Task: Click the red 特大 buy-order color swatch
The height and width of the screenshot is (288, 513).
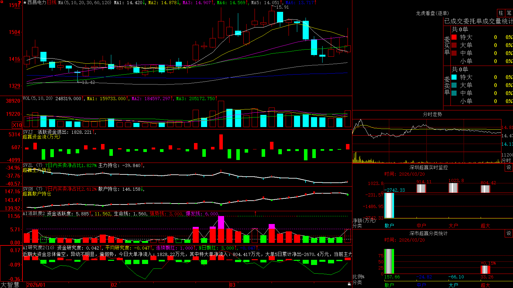Action: [454, 37]
